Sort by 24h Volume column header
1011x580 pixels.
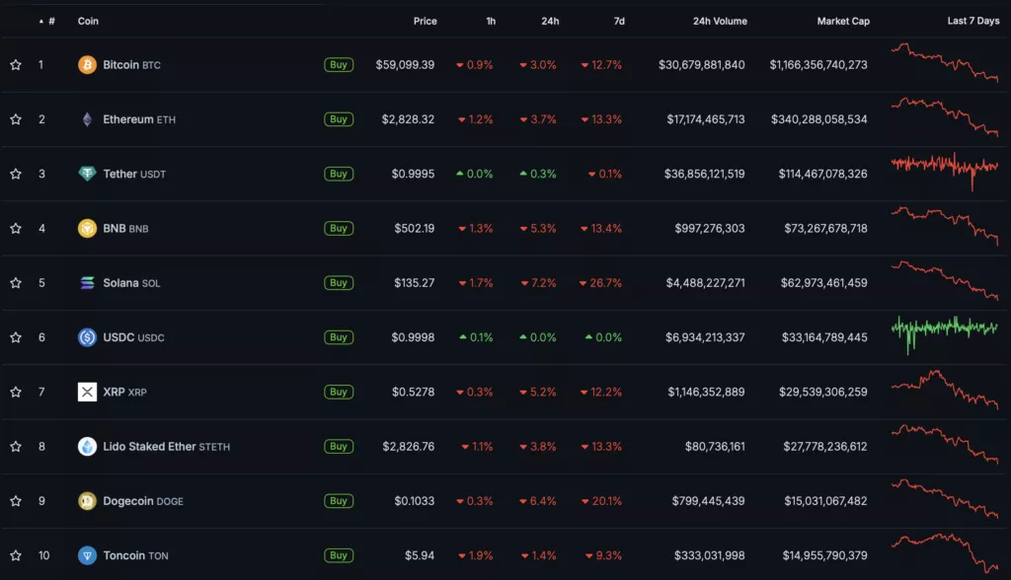click(x=720, y=22)
